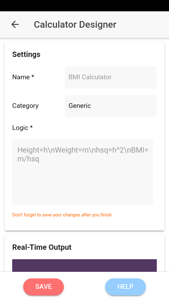The height and width of the screenshot is (302, 169).
Task: Click the Calculator Designer title
Action: (x=75, y=25)
